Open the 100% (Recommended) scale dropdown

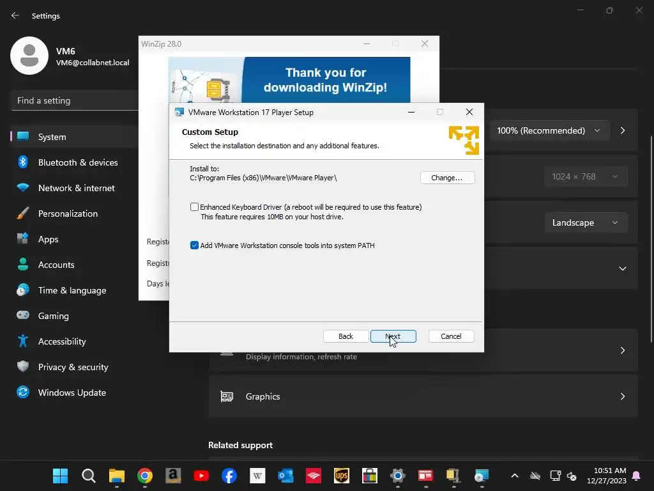(x=549, y=130)
